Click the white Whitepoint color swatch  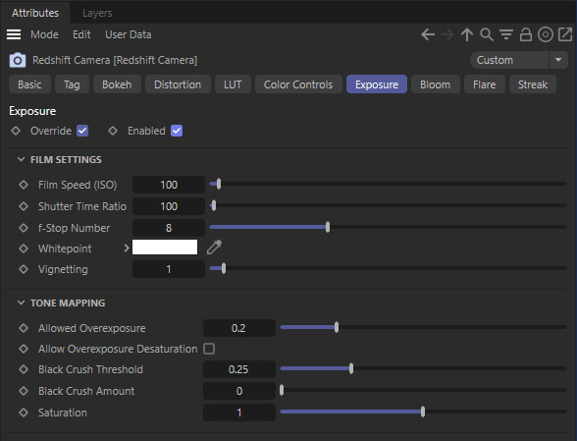coord(165,248)
